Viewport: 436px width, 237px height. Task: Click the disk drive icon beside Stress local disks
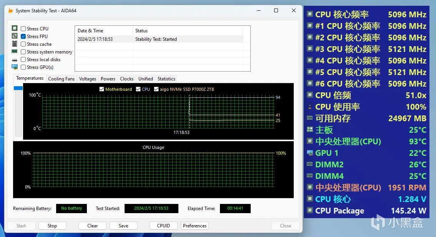tap(15, 60)
